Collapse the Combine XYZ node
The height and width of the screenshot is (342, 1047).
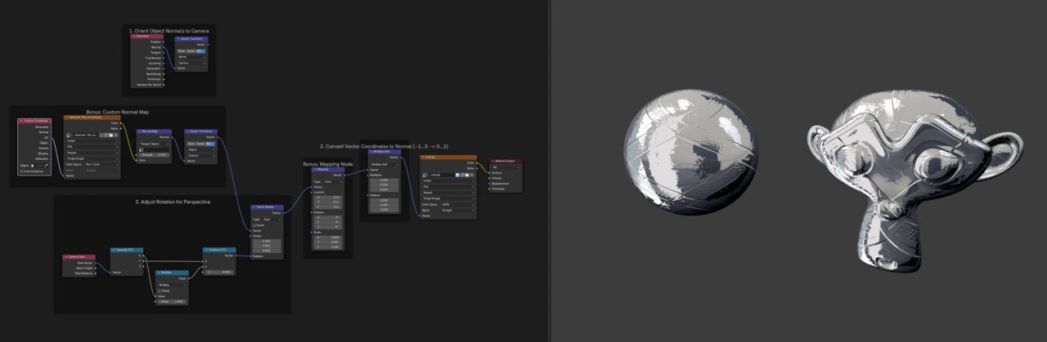pos(206,250)
